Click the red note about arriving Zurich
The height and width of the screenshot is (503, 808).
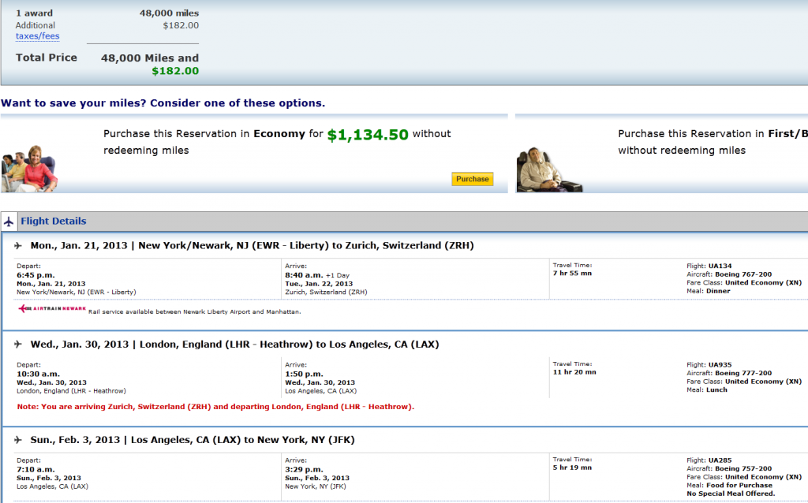(x=215, y=407)
